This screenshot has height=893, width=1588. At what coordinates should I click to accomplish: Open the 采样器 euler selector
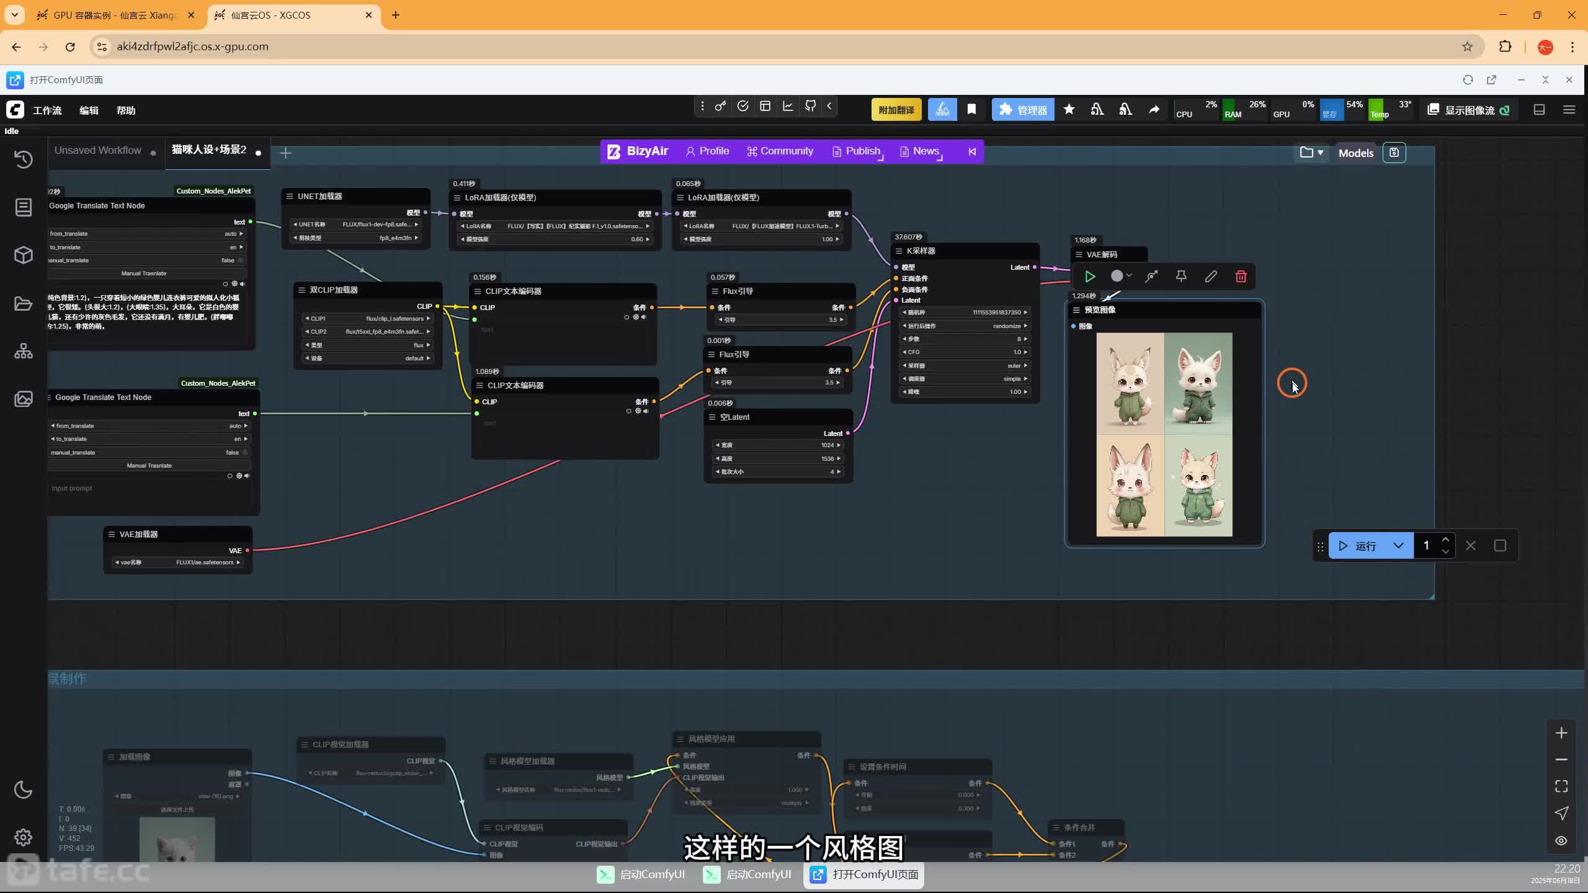[x=965, y=366]
